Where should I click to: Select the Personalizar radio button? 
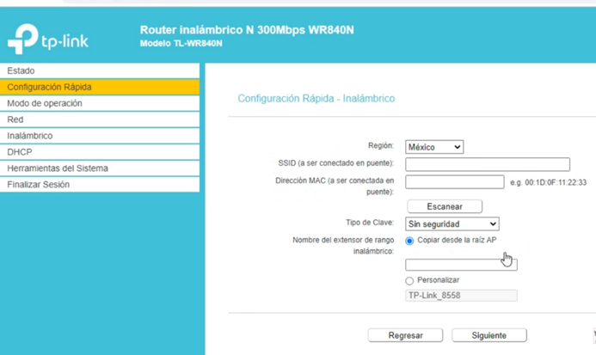point(409,281)
